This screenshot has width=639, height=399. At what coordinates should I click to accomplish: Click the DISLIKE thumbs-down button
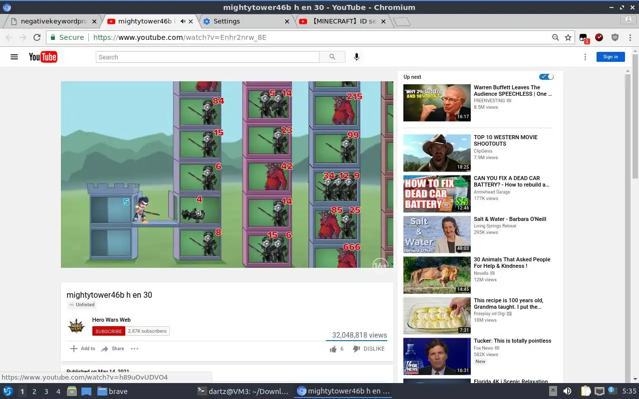click(x=368, y=349)
